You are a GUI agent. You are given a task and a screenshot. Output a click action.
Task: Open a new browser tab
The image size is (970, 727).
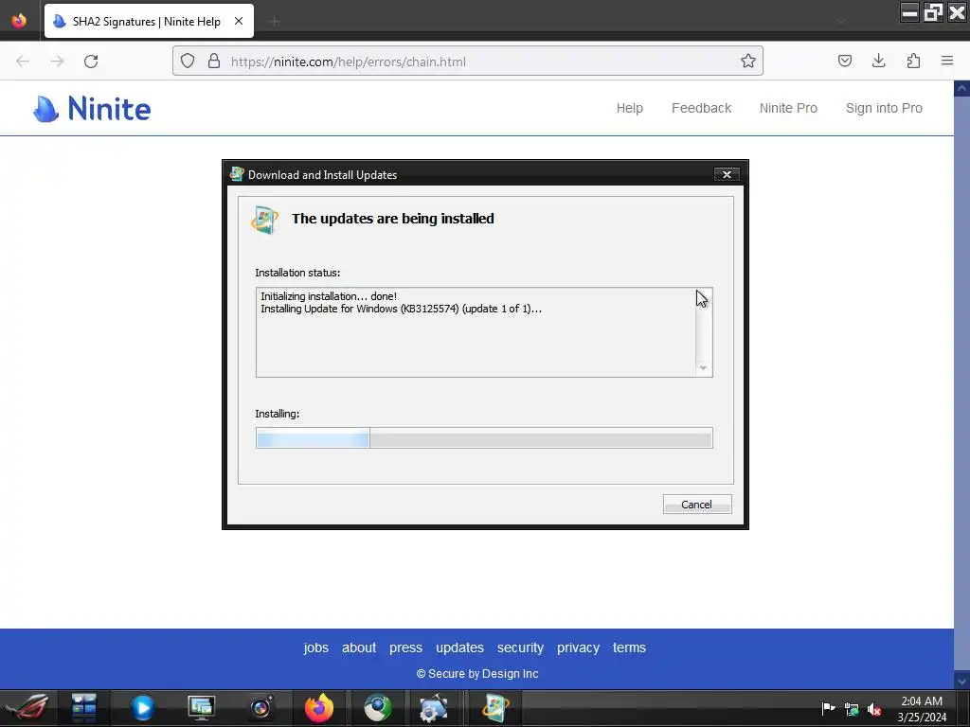tap(275, 22)
